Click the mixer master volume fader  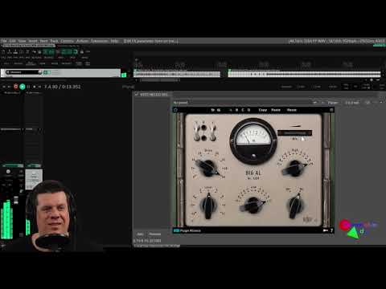point(16,200)
